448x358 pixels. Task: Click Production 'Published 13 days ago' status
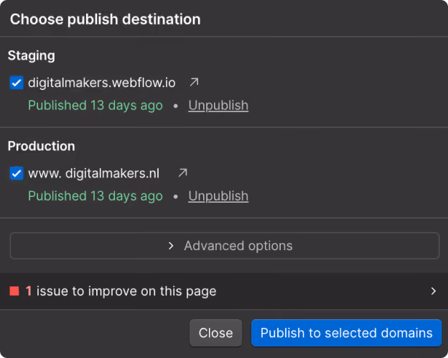pos(95,196)
